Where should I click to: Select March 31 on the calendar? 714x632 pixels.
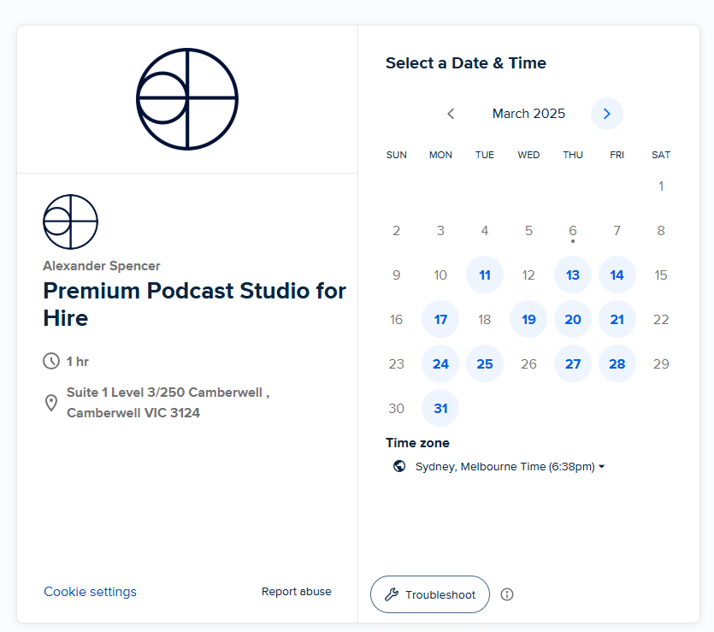tap(440, 408)
